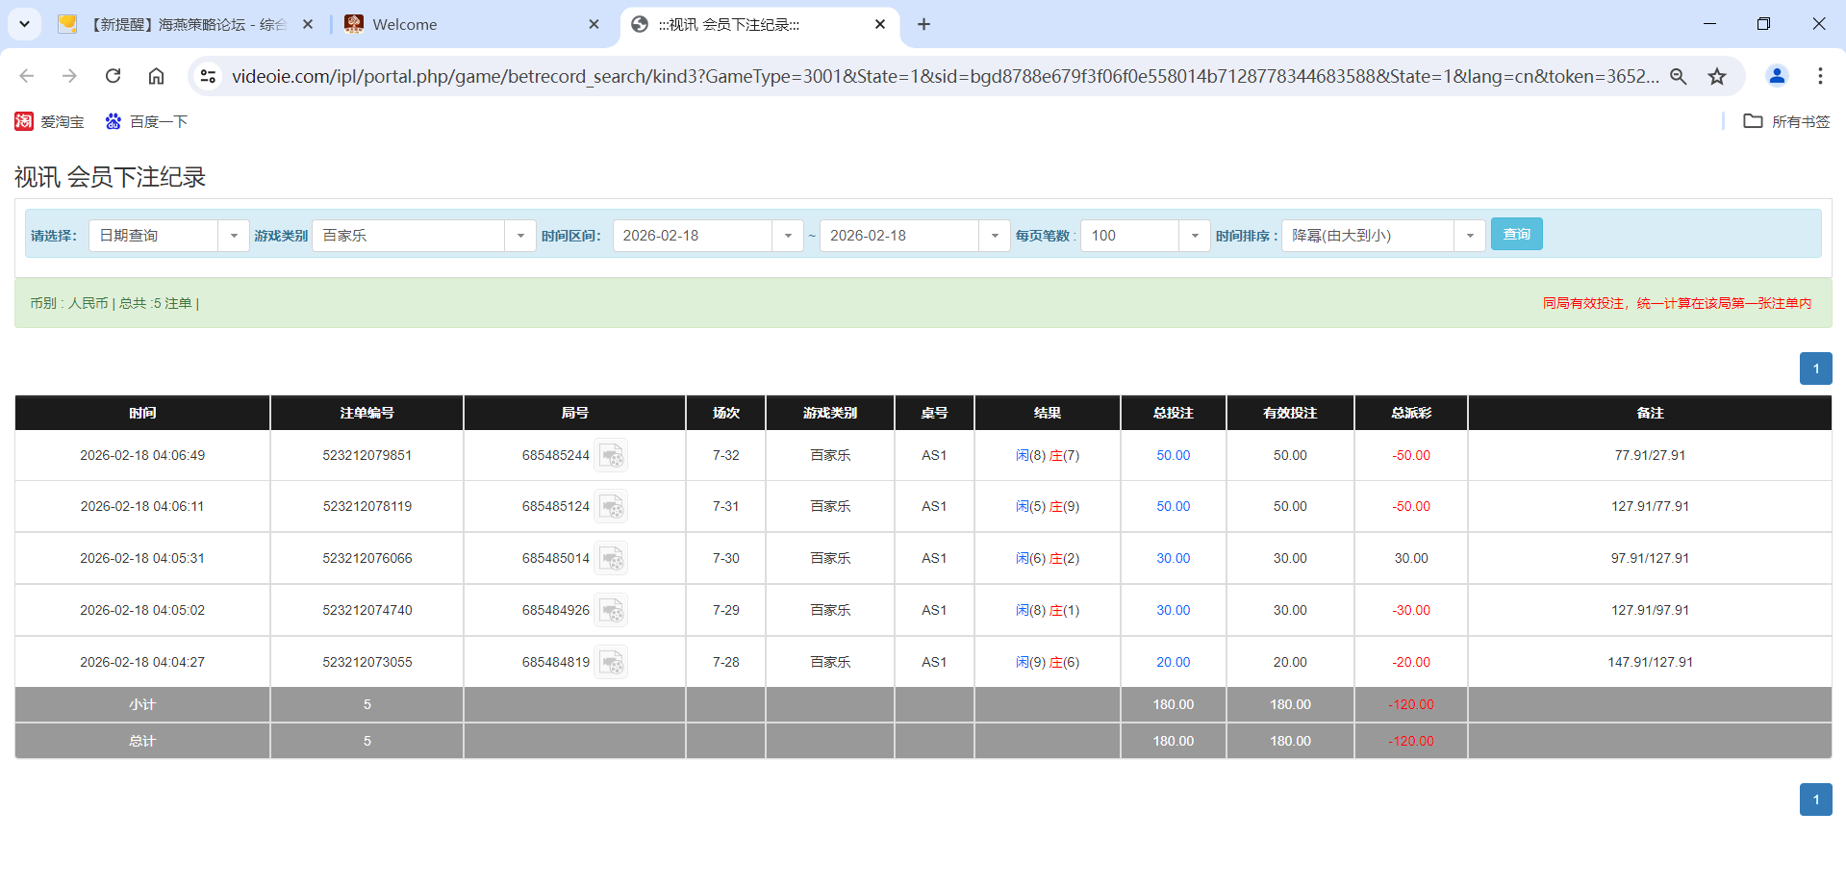The height and width of the screenshot is (888, 1846).
Task: Click the home icon in the browser toolbar
Action: pyautogui.click(x=156, y=76)
